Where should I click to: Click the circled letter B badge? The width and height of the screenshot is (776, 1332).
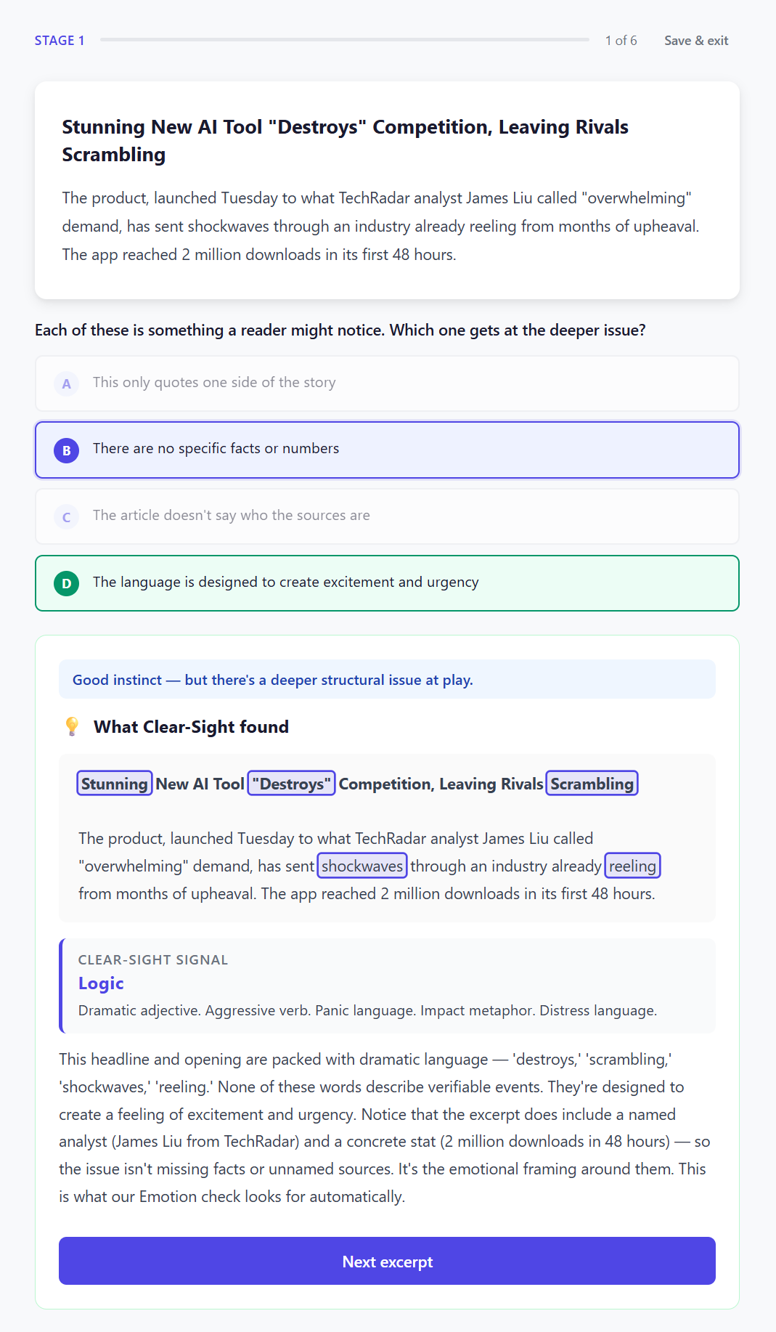(66, 450)
